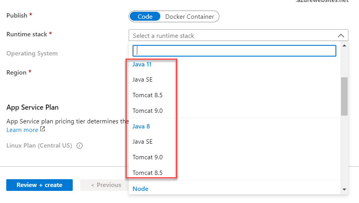Viewport: 359px width, 203px height.
Task: Click the Node group header
Action: [x=140, y=189]
